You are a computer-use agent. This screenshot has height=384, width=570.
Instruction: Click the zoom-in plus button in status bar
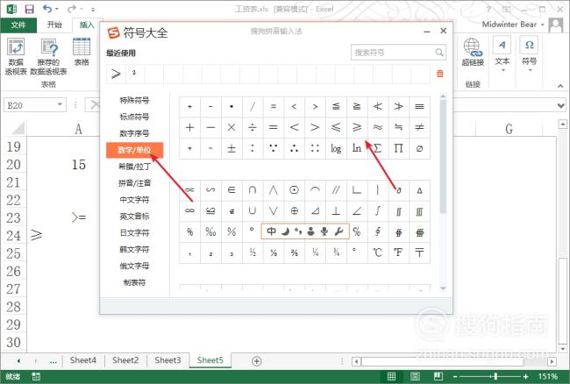coord(525,376)
